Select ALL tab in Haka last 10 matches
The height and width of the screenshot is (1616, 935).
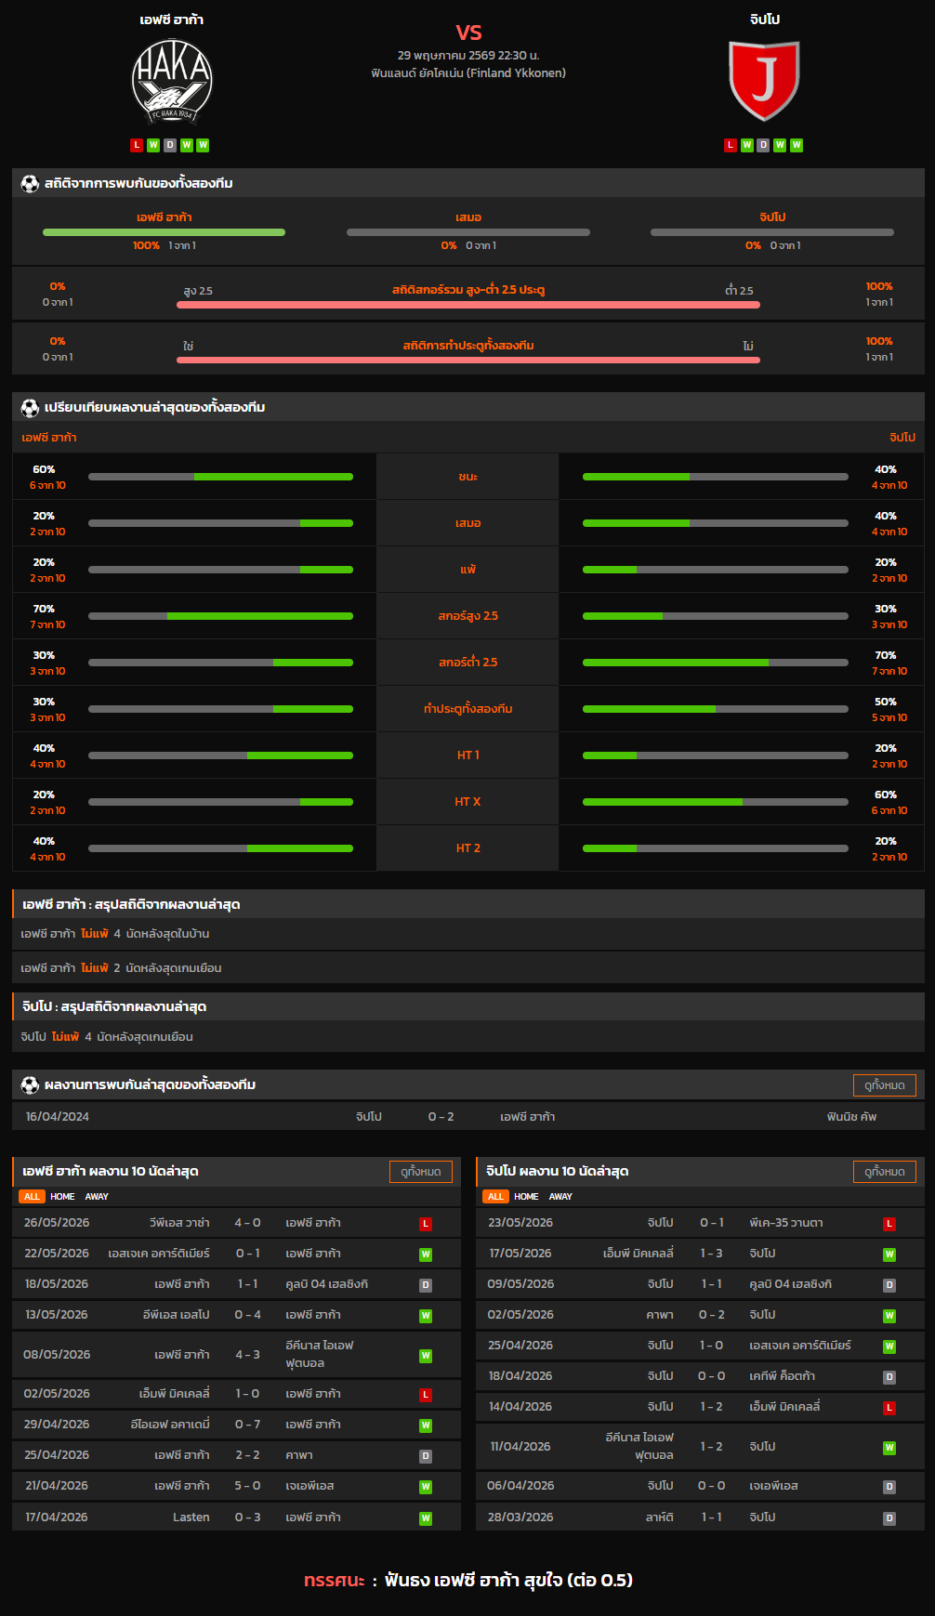33,1197
